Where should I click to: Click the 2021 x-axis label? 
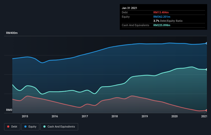point(204,117)
